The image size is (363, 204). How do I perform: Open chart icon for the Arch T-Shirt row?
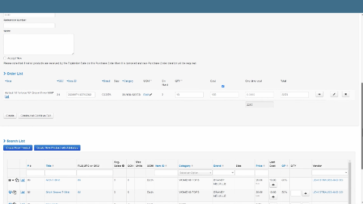coord(23,180)
